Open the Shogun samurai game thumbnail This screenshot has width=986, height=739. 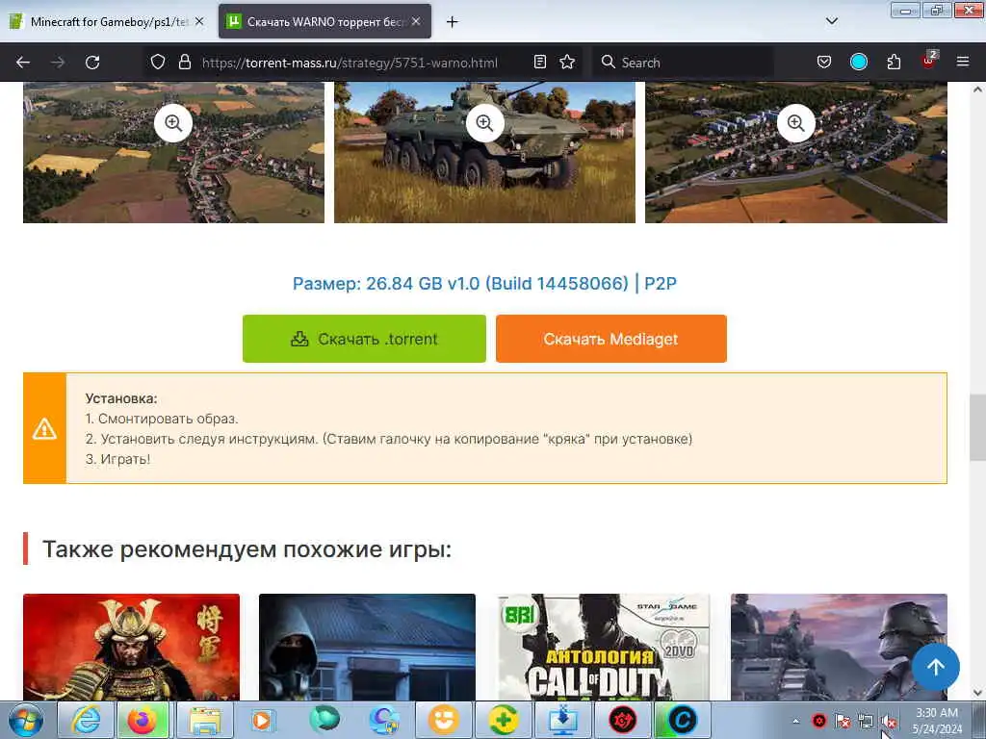[131, 648]
